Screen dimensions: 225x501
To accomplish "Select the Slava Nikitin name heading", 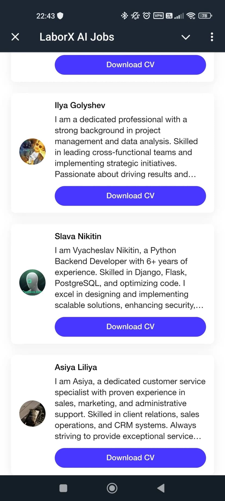I will coord(78,236).
